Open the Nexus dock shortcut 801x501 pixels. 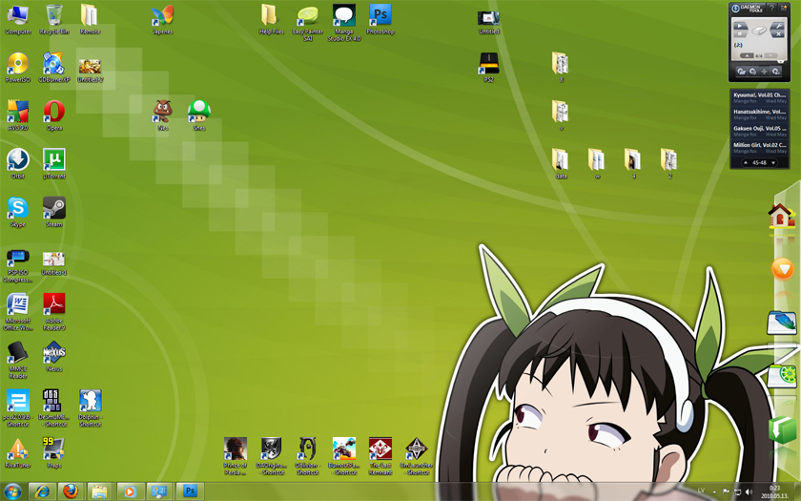coord(54,356)
